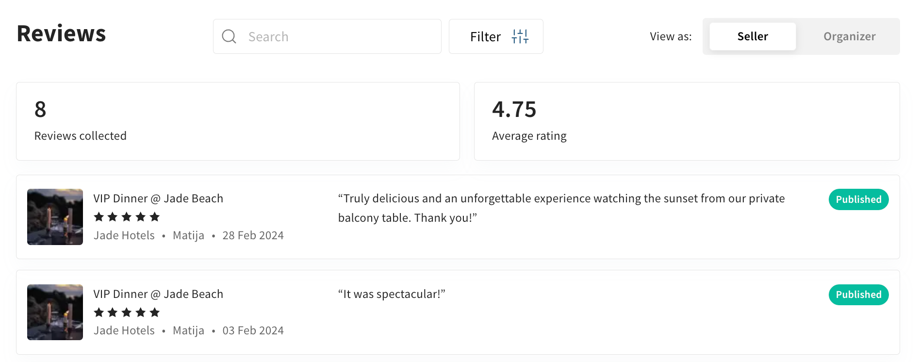This screenshot has height=362, width=919.
Task: Select the 8 Reviews collected card
Action: tap(238, 121)
